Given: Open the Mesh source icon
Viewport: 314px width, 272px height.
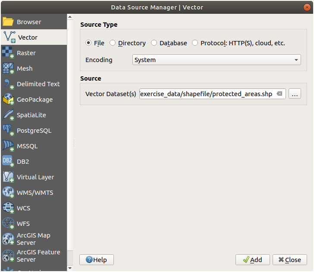Looking at the screenshot, I should (8, 69).
